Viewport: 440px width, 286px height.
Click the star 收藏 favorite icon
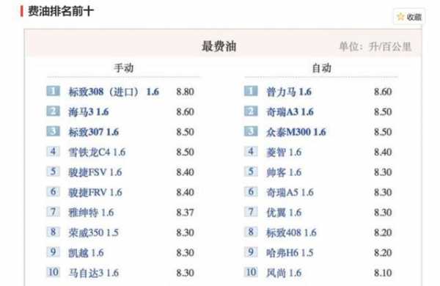coord(400,17)
